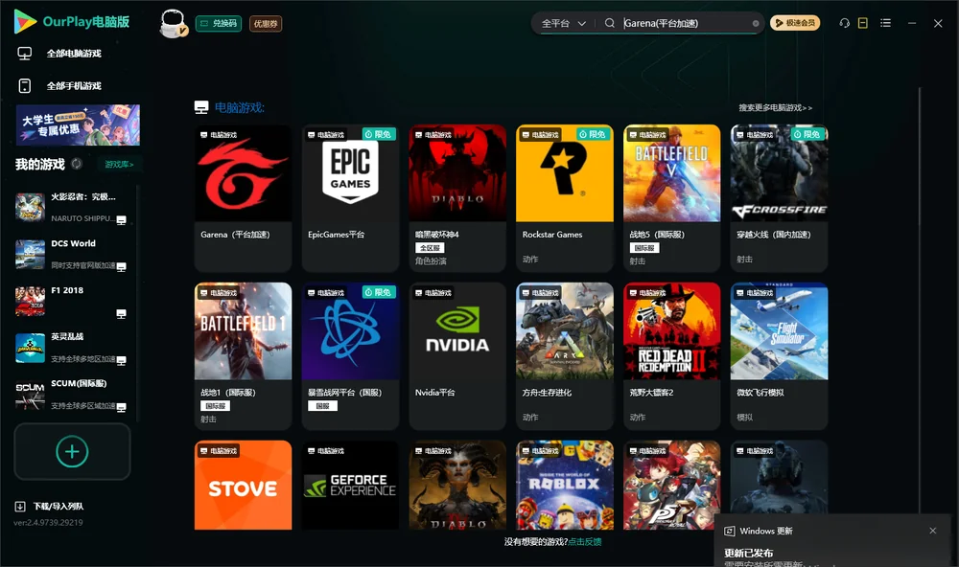Expand the 全平台 platform dropdown
Image resolution: width=959 pixels, height=567 pixels.
pyautogui.click(x=563, y=23)
